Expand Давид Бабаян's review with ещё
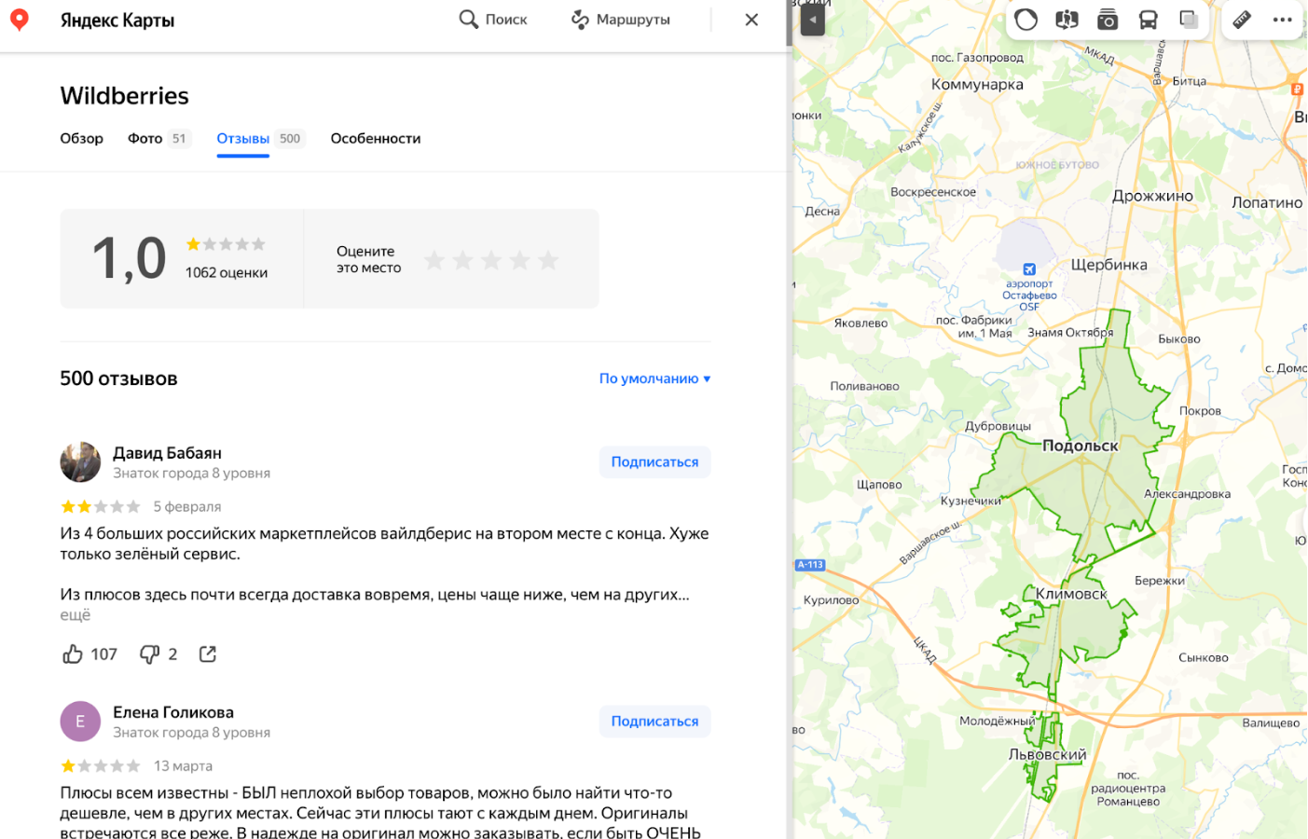This screenshot has width=1308, height=839. (x=76, y=615)
